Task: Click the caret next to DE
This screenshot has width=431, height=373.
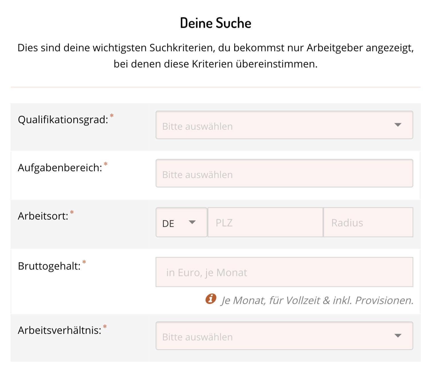Action: coord(192,222)
